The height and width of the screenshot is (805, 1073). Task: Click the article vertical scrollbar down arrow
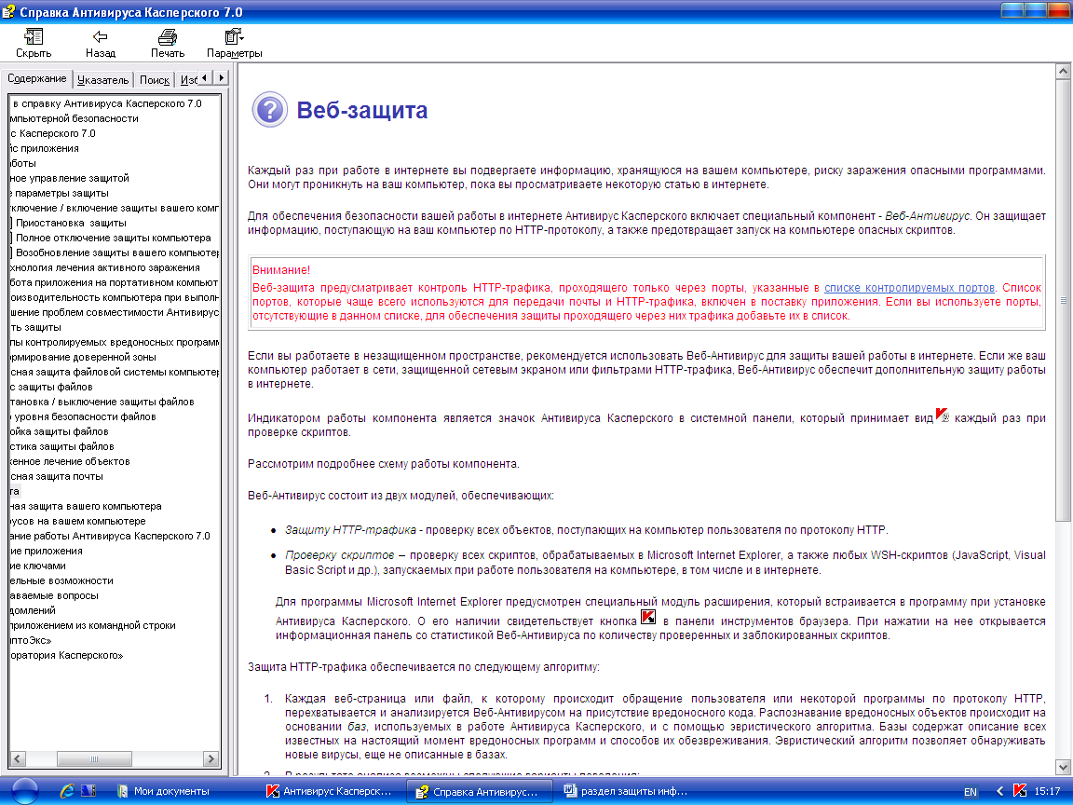click(1063, 768)
